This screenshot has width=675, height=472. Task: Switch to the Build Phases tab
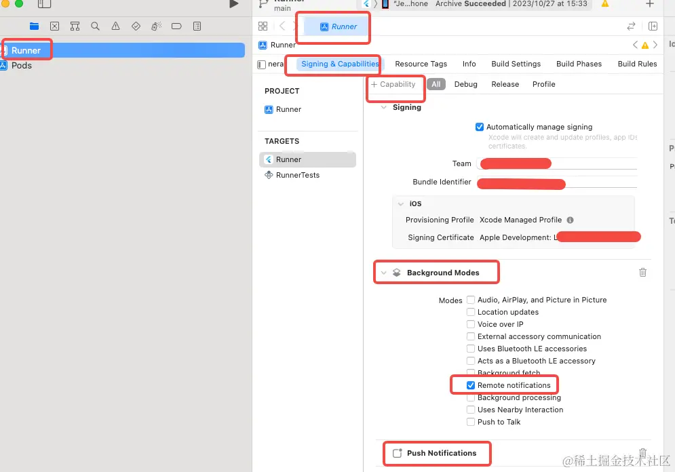point(579,64)
